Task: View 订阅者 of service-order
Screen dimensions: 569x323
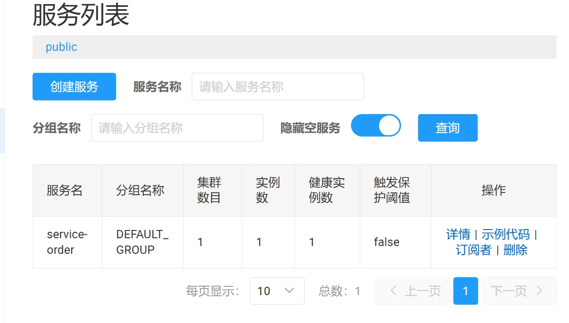Action: [x=473, y=250]
